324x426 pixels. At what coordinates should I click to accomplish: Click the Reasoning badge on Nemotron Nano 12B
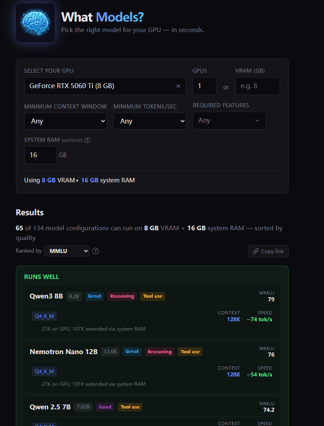[x=160, y=352]
